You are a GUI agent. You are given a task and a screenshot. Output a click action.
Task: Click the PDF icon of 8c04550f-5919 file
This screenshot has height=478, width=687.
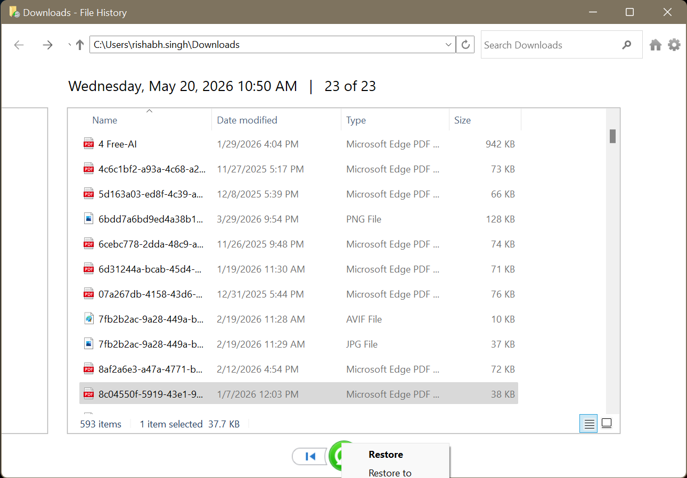click(x=88, y=394)
